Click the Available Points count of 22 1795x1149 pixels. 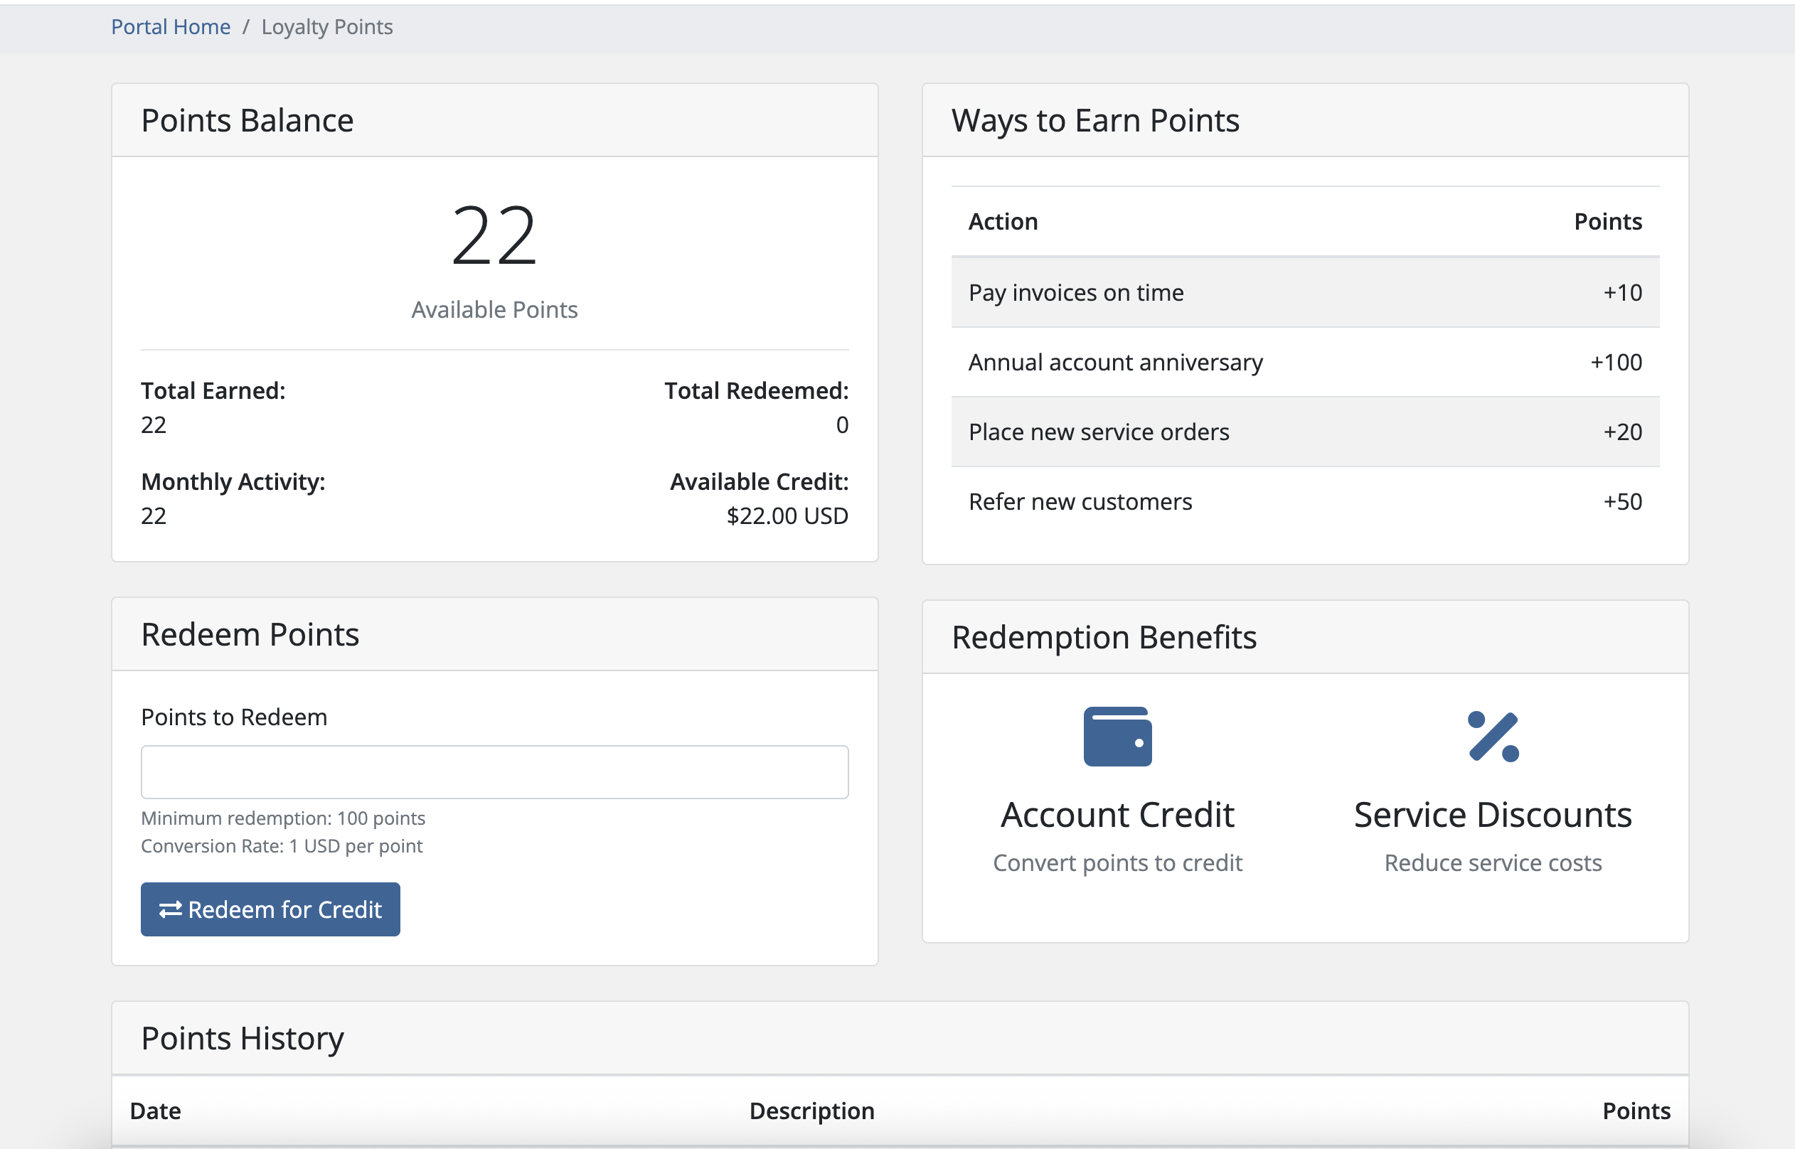[494, 236]
